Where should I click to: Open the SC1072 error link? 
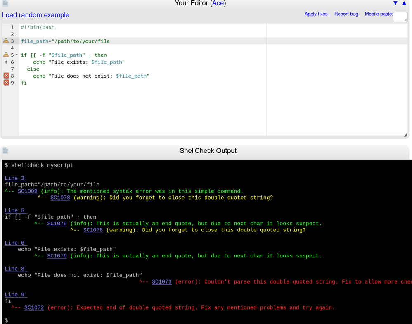[34, 307]
